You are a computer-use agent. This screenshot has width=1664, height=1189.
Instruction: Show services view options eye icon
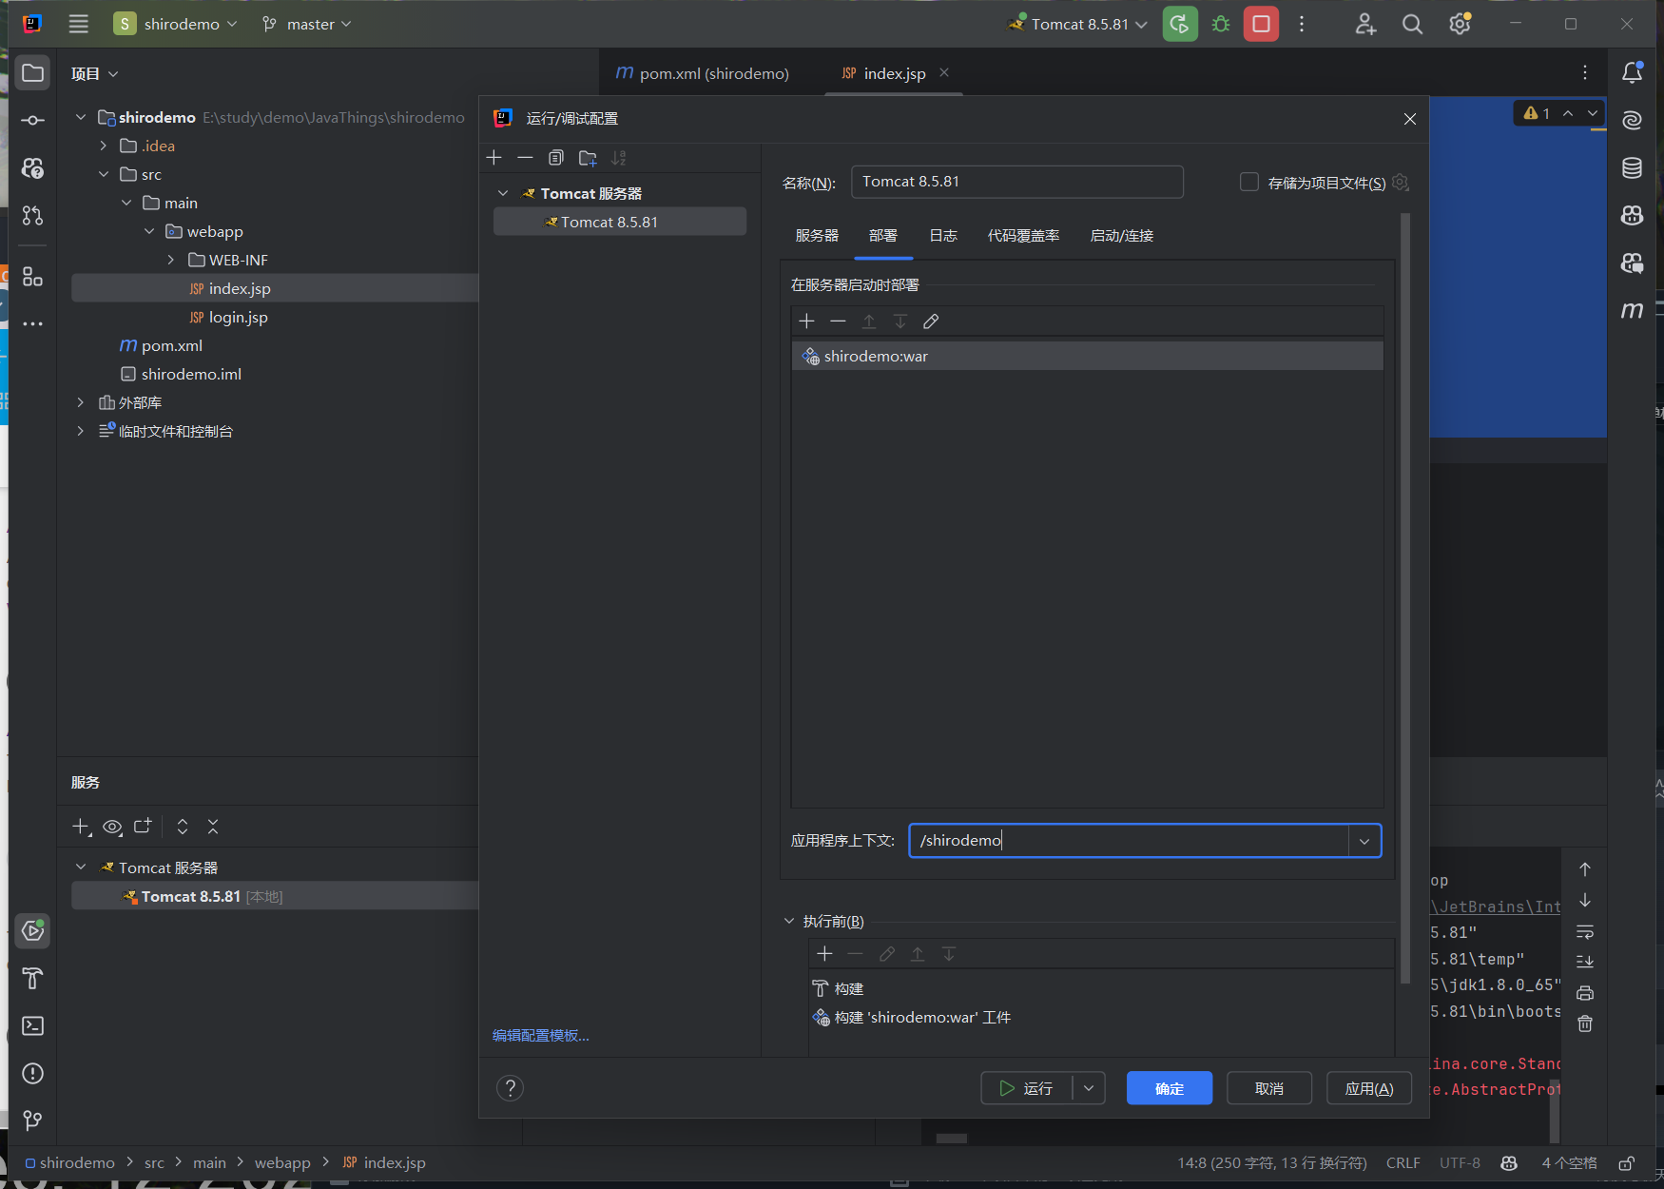coord(112,827)
